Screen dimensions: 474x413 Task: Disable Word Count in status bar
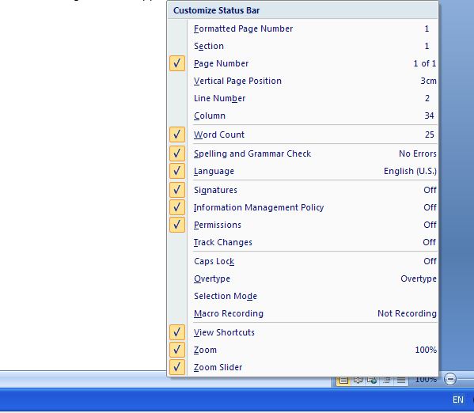point(302,135)
